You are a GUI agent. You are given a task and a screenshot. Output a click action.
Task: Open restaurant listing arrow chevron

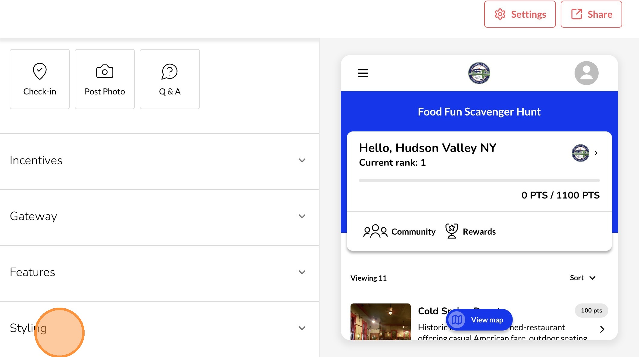point(602,329)
